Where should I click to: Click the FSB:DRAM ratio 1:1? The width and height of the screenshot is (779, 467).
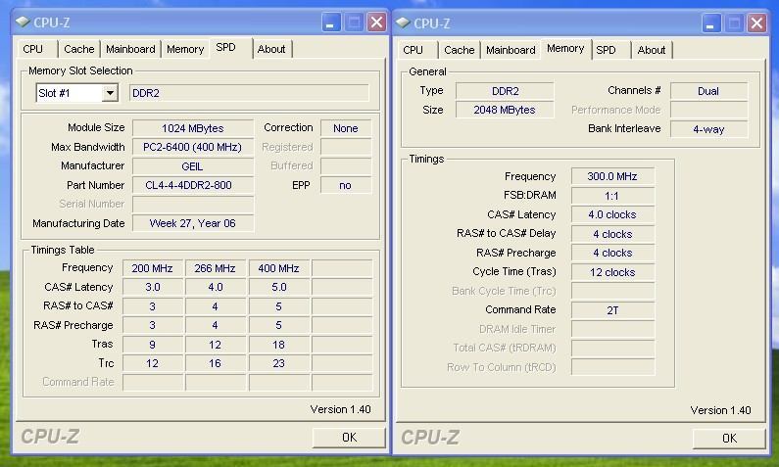[x=612, y=196]
